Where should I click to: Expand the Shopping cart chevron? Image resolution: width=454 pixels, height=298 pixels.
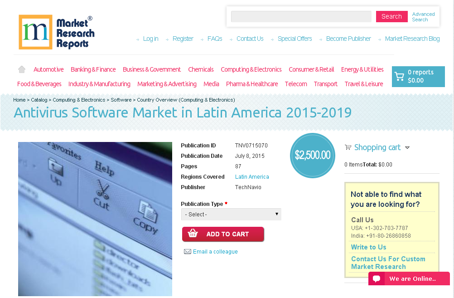coord(407,147)
